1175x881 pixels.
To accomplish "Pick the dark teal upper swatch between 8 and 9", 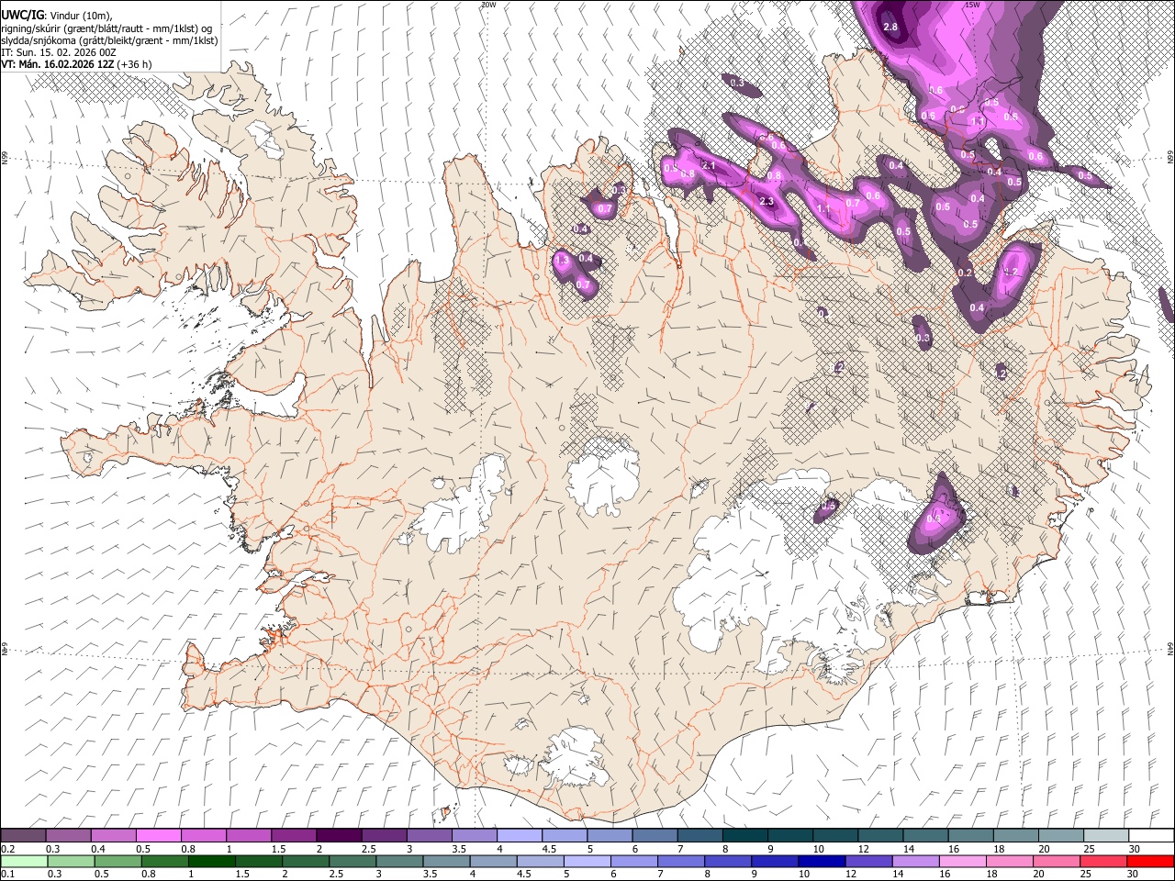I will coord(745,835).
